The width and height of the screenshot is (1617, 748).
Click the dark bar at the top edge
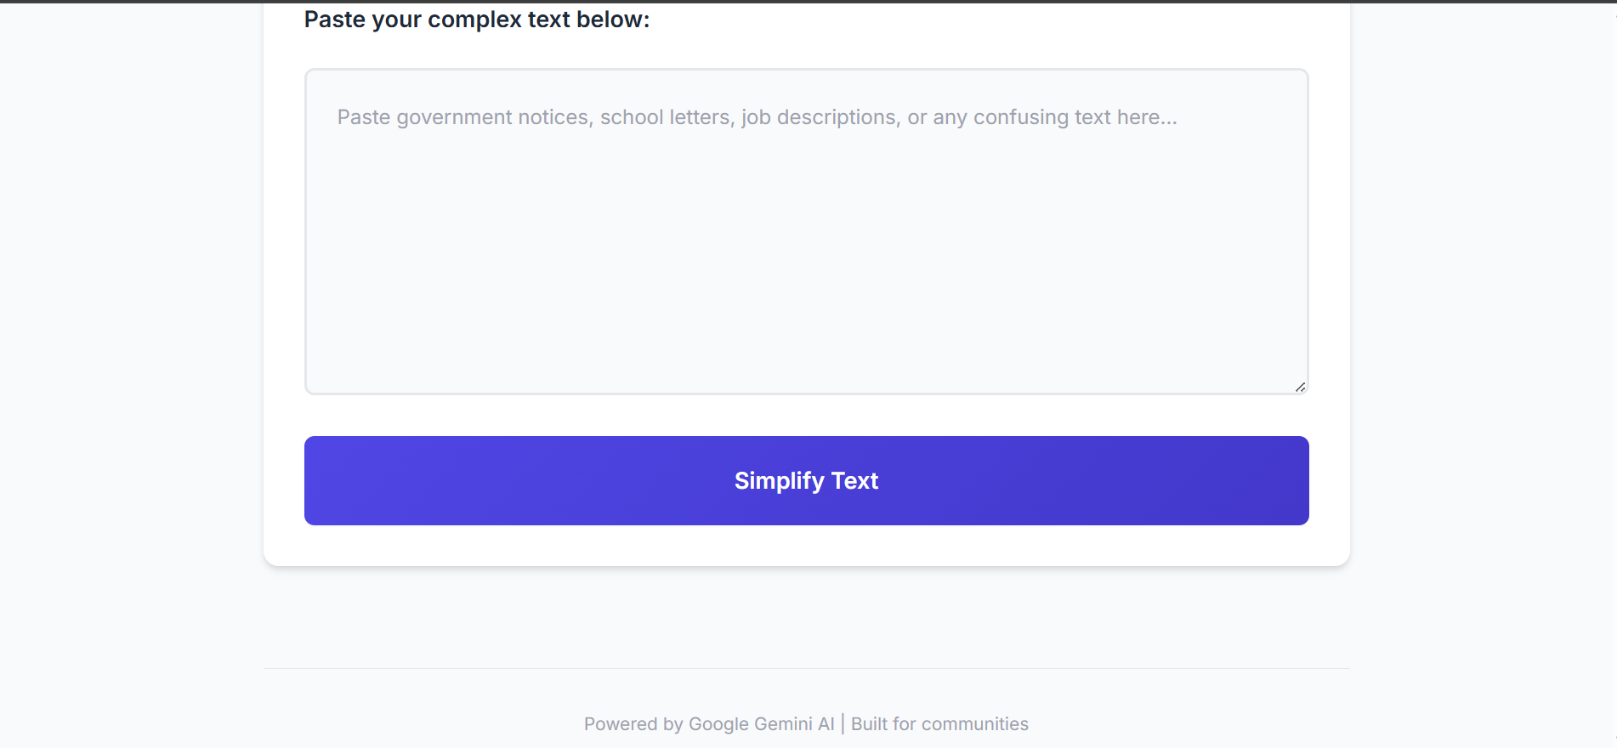(808, 1)
